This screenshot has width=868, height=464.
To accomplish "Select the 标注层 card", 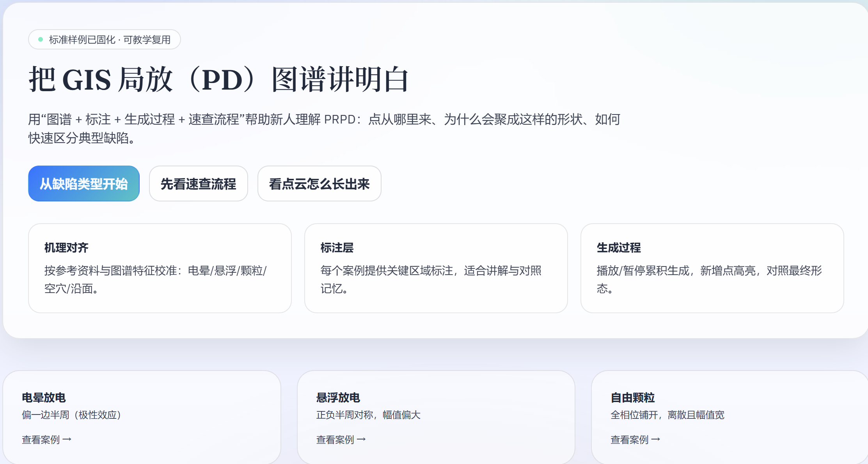I will tap(436, 268).
